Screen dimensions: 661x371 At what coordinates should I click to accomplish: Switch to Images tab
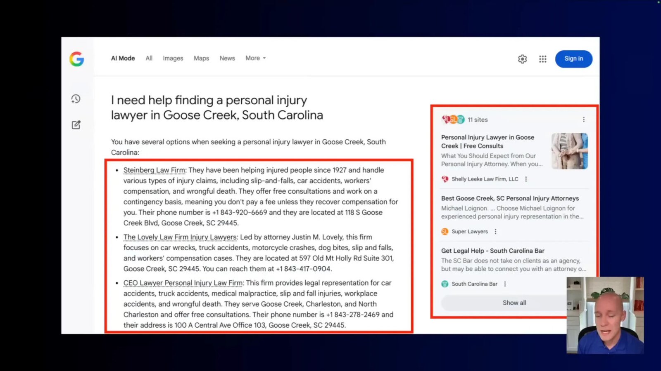pyautogui.click(x=173, y=58)
